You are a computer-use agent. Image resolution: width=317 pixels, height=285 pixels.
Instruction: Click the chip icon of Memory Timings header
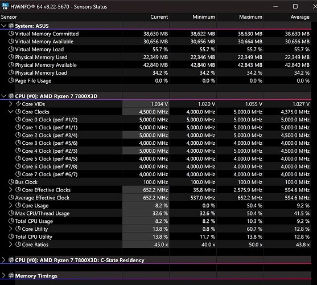coord(11,275)
